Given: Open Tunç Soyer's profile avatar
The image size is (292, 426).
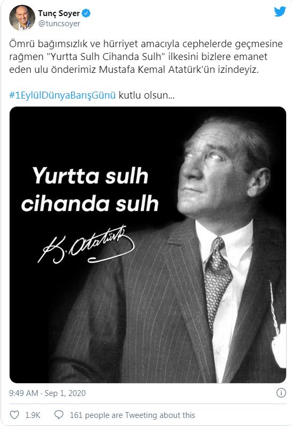Looking at the screenshot, I should (22, 18).
